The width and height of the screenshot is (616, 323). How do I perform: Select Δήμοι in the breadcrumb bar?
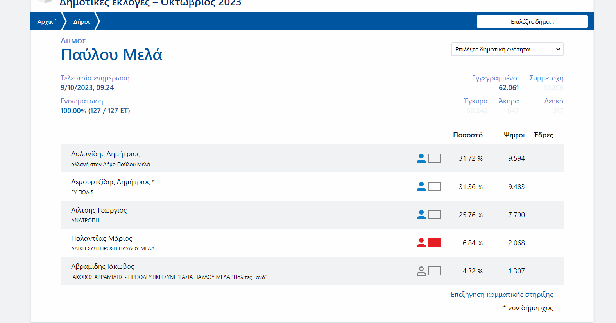coord(81,22)
